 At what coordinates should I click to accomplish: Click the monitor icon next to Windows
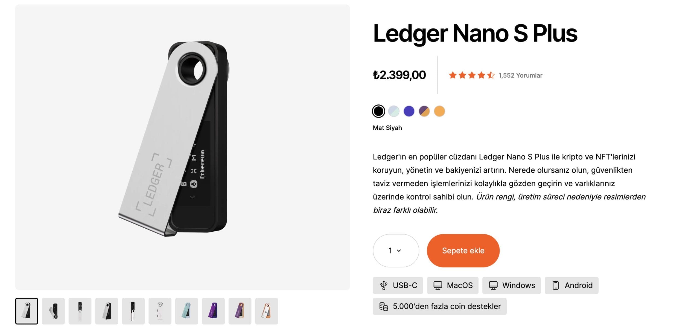point(493,286)
